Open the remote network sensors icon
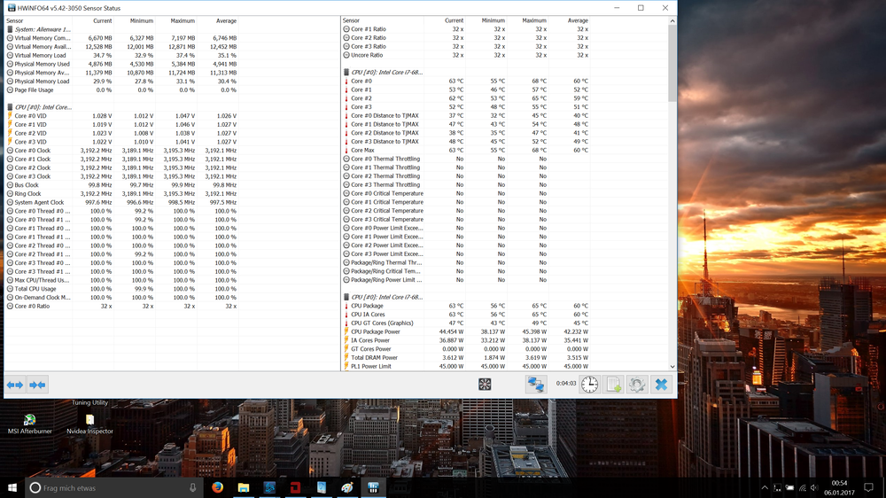Image resolution: width=886 pixels, height=498 pixels. tap(535, 384)
